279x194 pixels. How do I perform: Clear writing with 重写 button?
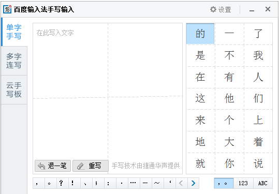click(x=91, y=166)
